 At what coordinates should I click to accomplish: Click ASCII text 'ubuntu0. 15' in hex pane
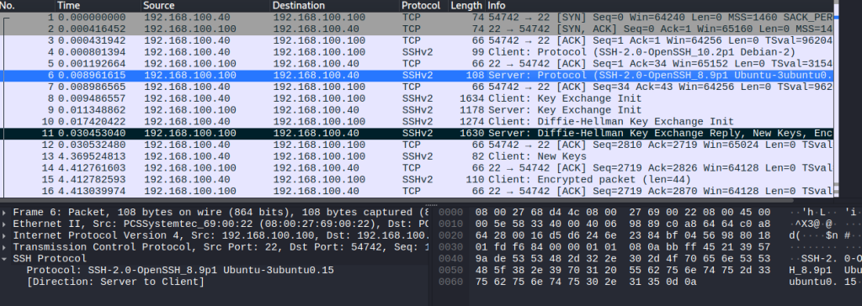(x=822, y=282)
